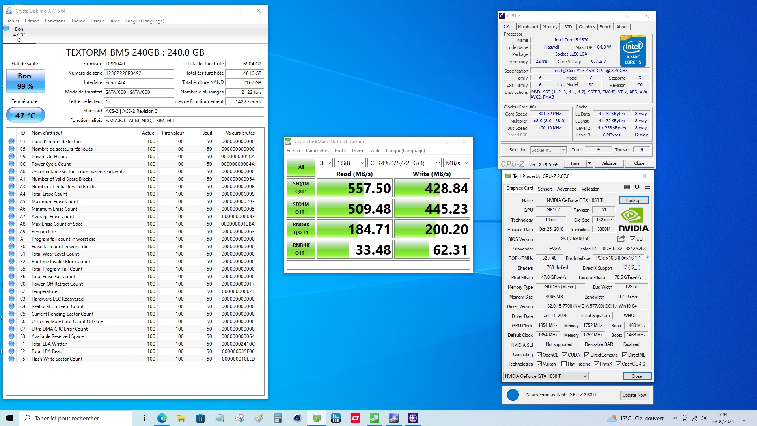
Task: Expand the drive selection C: 34% dropdown
Action: pos(405,163)
